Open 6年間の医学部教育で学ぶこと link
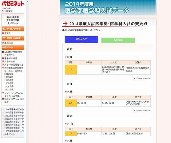171x143 pixels. click(13, 54)
